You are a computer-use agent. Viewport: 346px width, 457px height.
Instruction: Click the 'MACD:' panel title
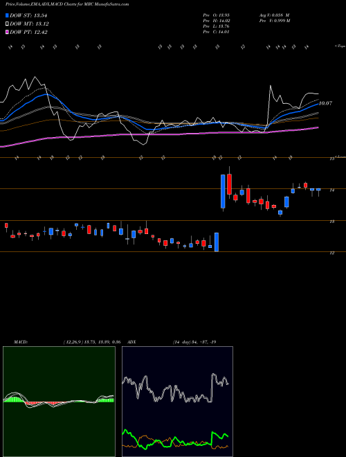(21, 342)
